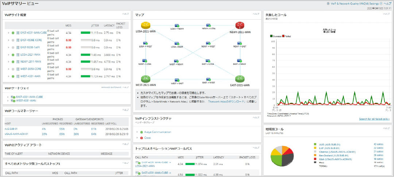
Task: Click the NEWY-2811-WAN red router icon on map
Action: point(240,25)
